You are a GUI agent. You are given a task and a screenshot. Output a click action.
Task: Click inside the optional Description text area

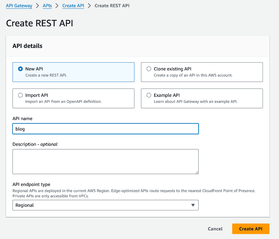point(105,161)
